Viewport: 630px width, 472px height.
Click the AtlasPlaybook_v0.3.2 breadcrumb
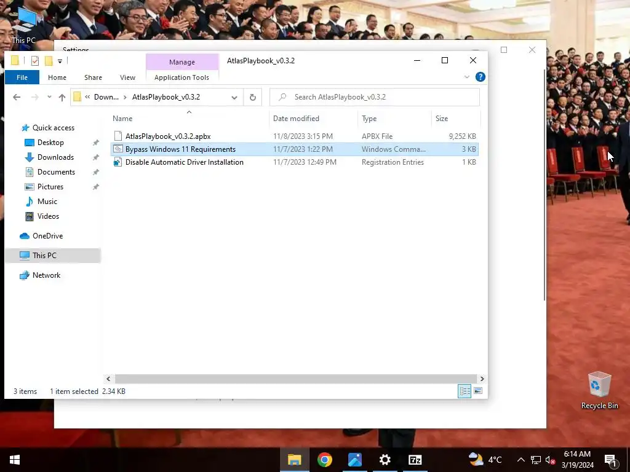point(166,97)
